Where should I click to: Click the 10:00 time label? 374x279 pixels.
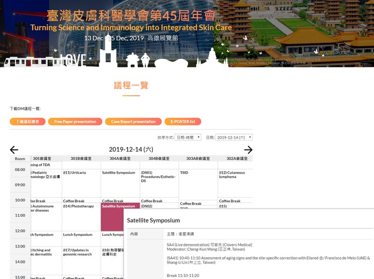pos(20,200)
